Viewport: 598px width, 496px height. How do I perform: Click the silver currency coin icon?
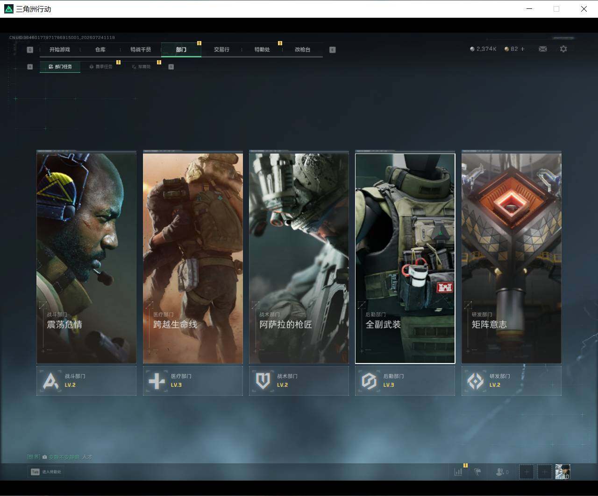(x=472, y=49)
